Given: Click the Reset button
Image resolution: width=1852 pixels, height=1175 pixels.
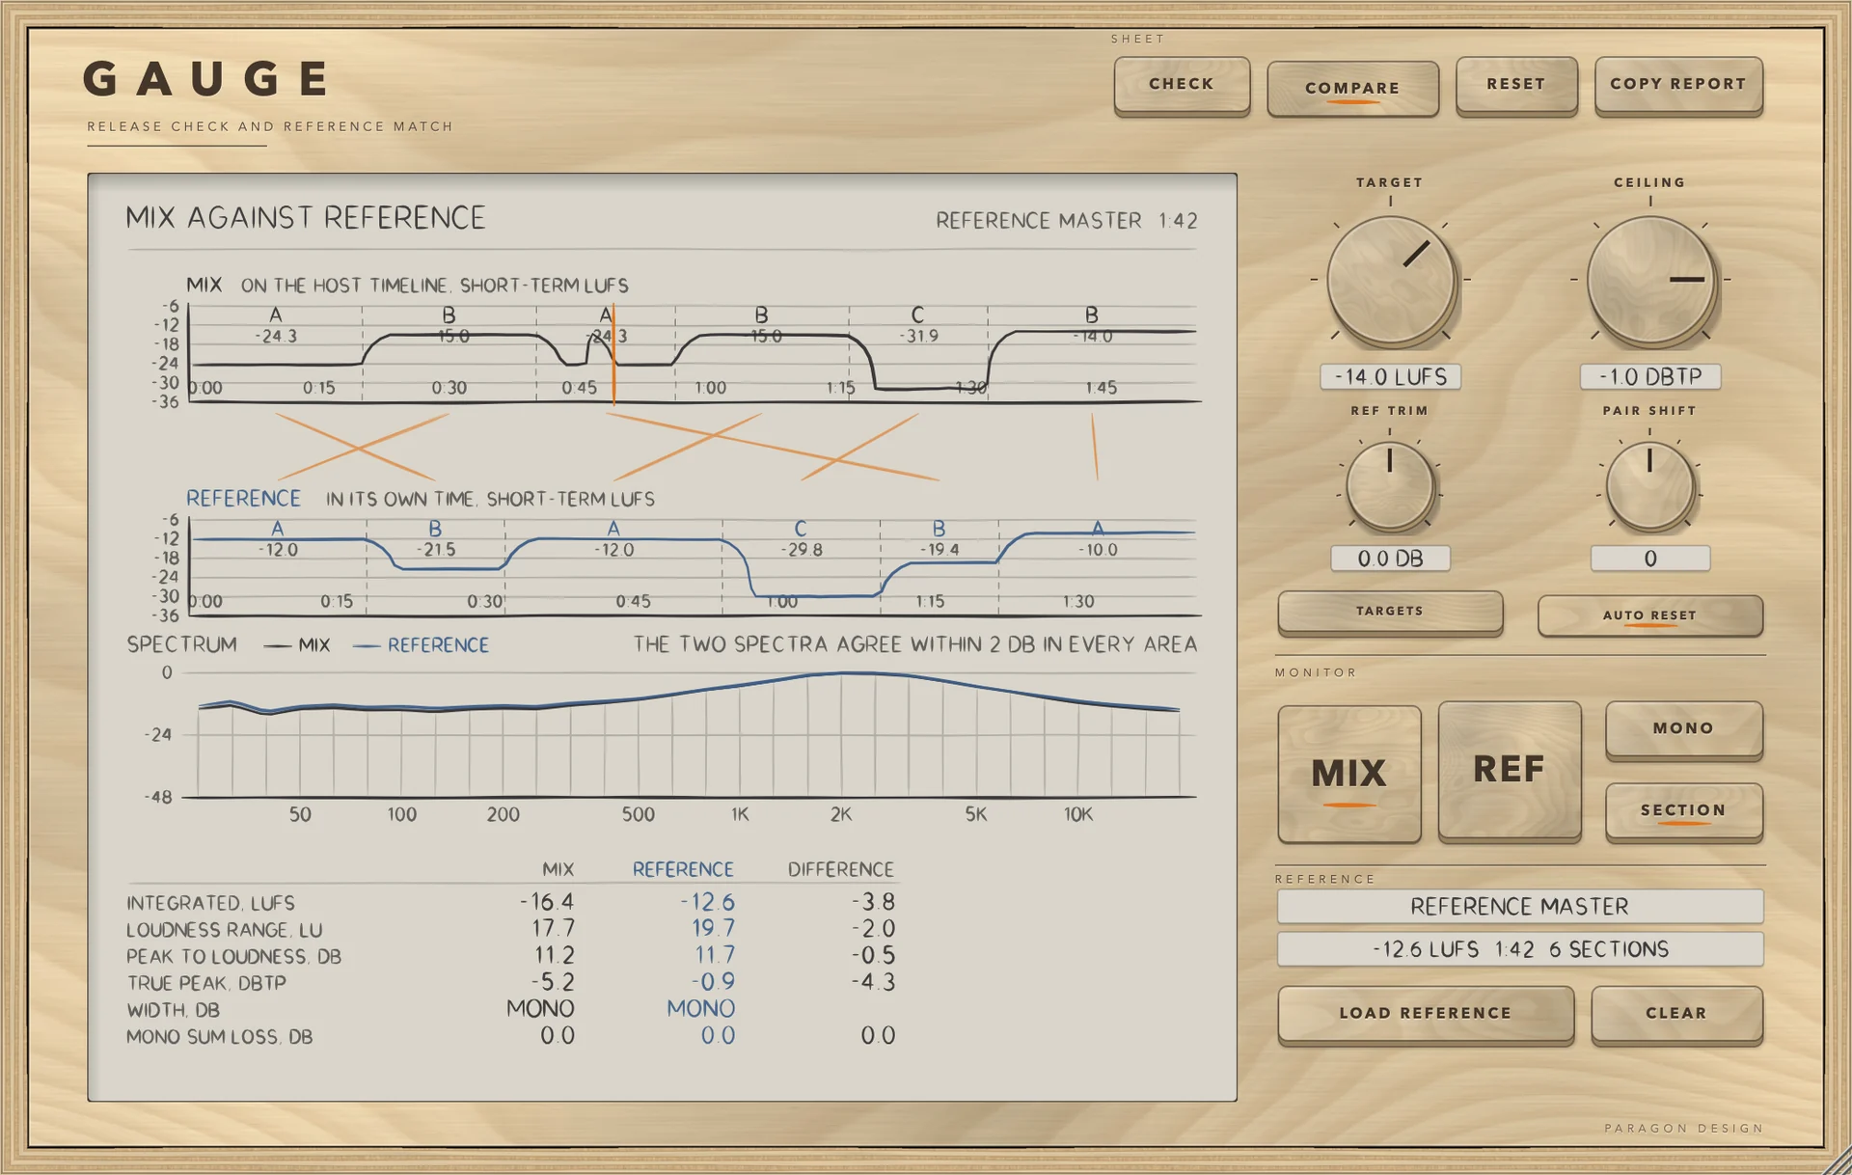Looking at the screenshot, I should click(1516, 85).
